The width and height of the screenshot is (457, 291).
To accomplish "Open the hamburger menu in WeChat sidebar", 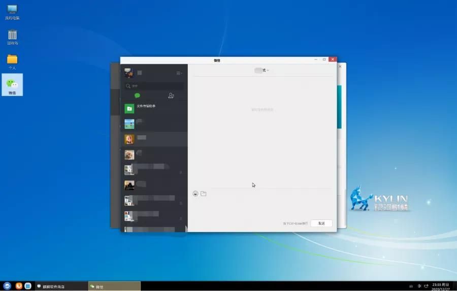I will 179,73.
